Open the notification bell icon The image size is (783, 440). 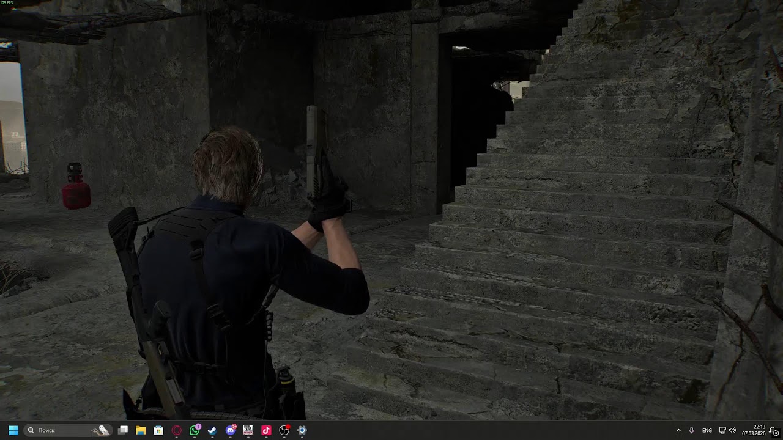(x=773, y=430)
